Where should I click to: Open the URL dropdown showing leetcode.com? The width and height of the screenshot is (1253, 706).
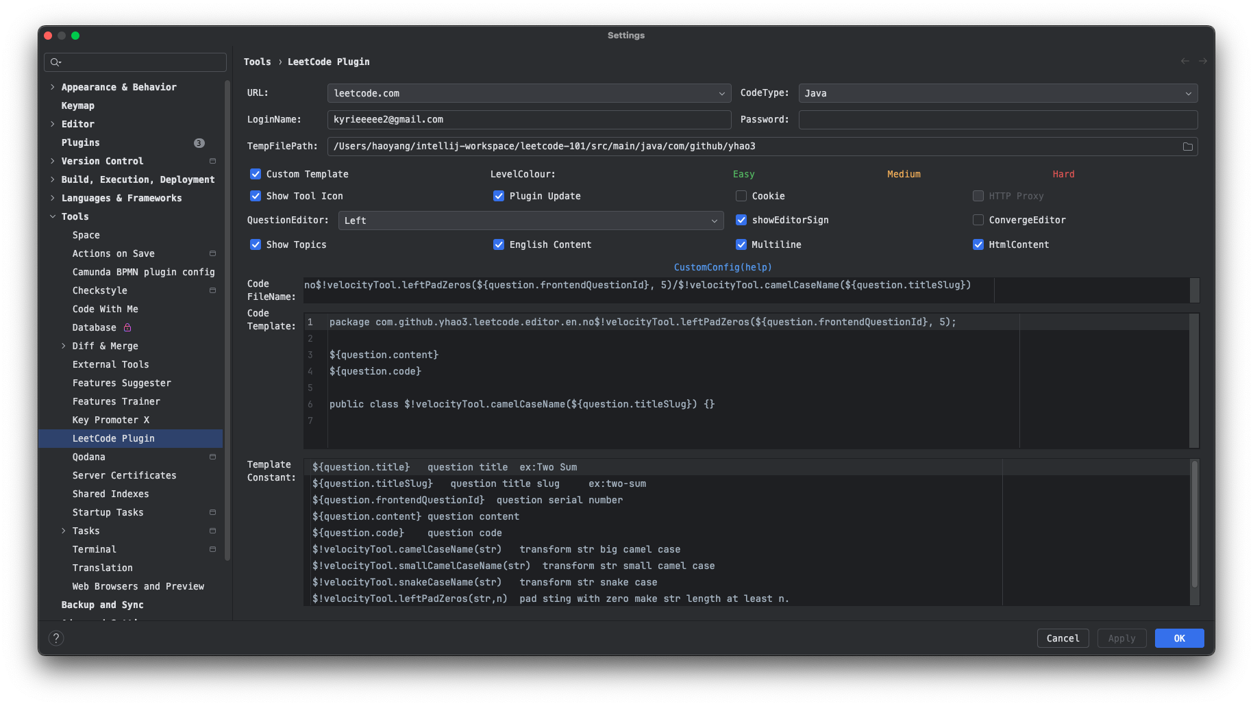pos(529,93)
